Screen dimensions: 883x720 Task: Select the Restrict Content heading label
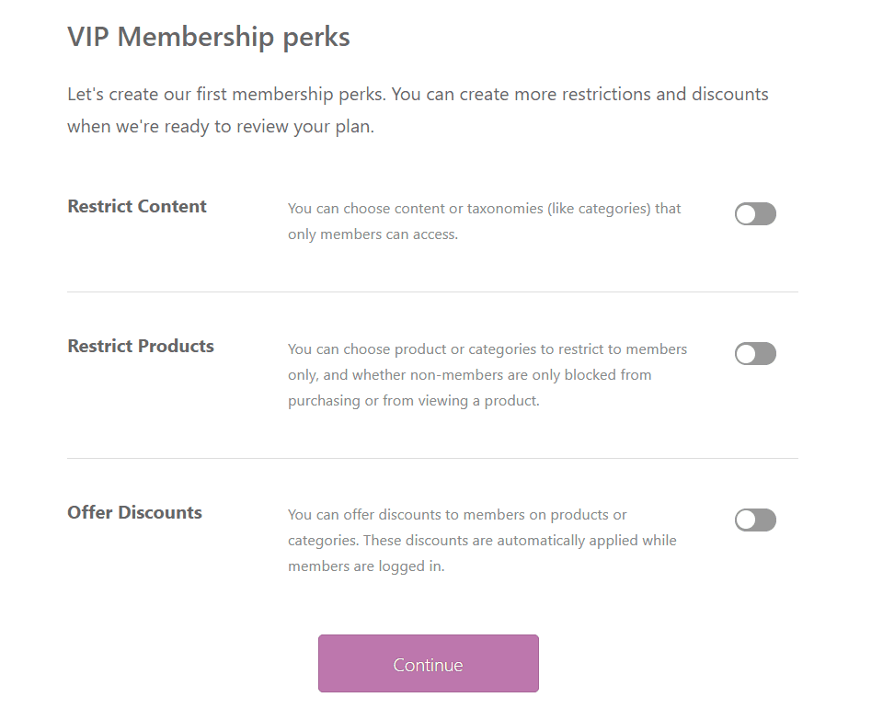136,206
